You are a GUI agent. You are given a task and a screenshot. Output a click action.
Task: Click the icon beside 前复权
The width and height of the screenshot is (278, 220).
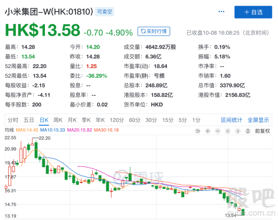coord(248,131)
